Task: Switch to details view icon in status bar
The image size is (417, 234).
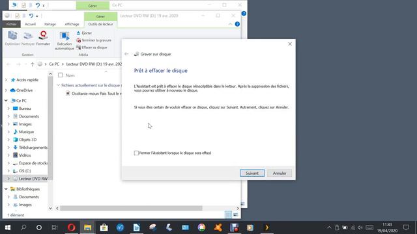Action: tap(228, 214)
